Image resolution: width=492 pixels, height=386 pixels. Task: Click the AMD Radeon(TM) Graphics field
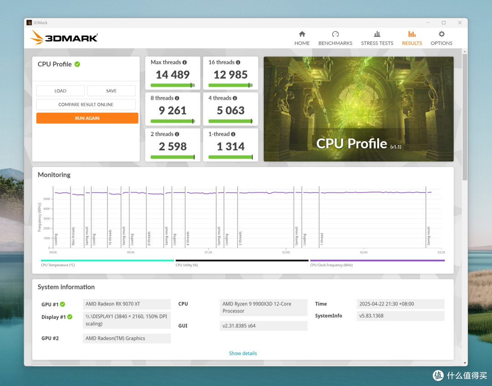tap(127, 338)
